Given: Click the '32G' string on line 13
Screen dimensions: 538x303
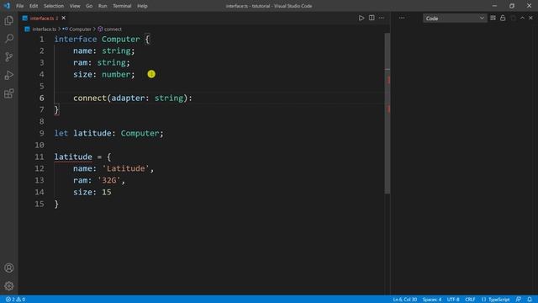Looking at the screenshot, I should click(109, 180).
